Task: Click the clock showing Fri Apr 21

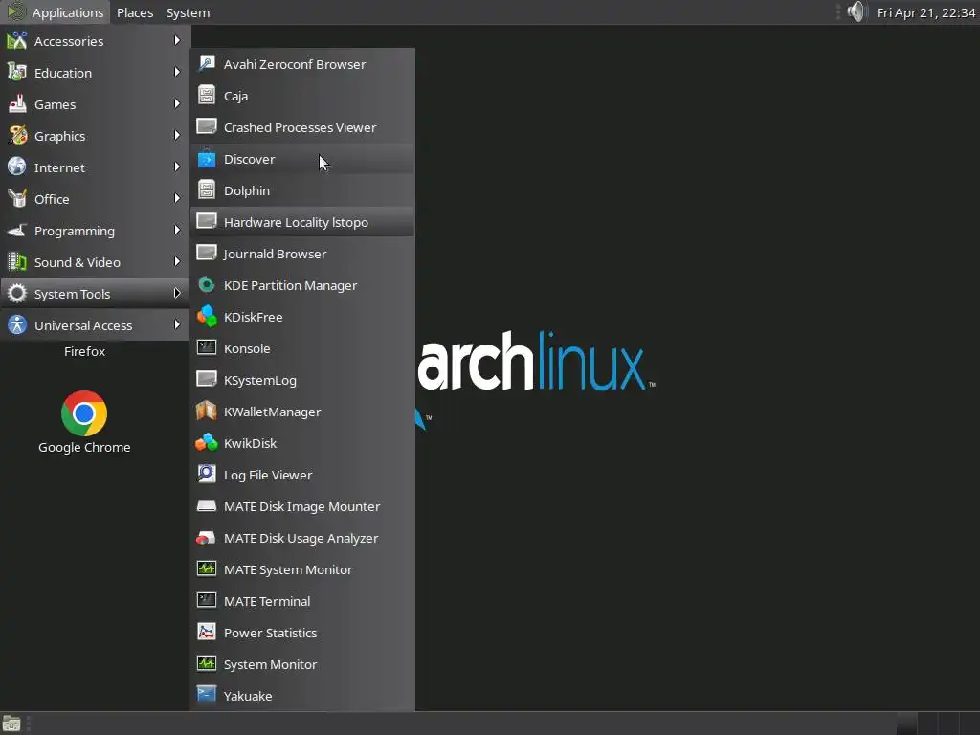Action: click(925, 12)
